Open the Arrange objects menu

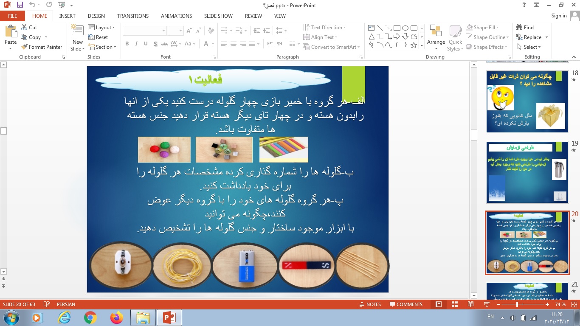(436, 38)
